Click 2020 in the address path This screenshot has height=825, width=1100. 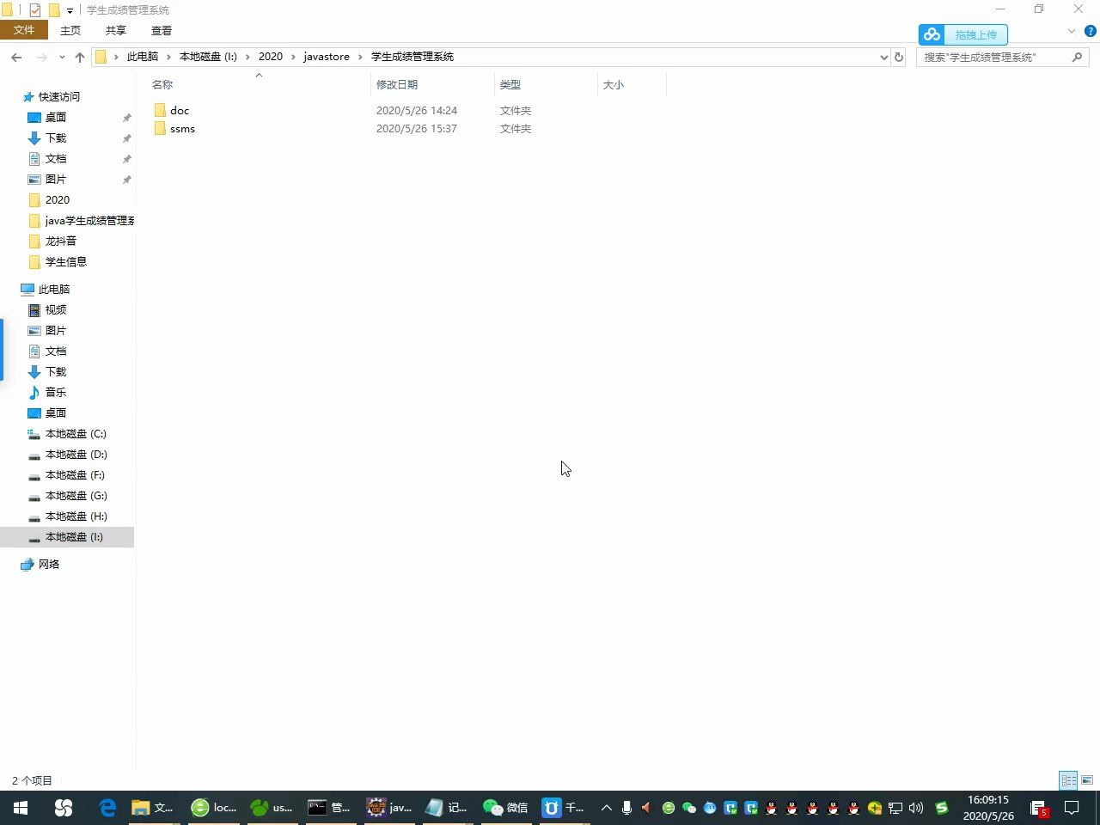(271, 57)
